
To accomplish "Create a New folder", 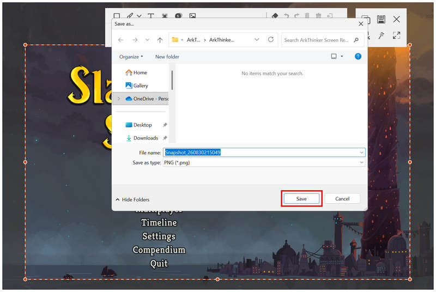I will 167,57.
